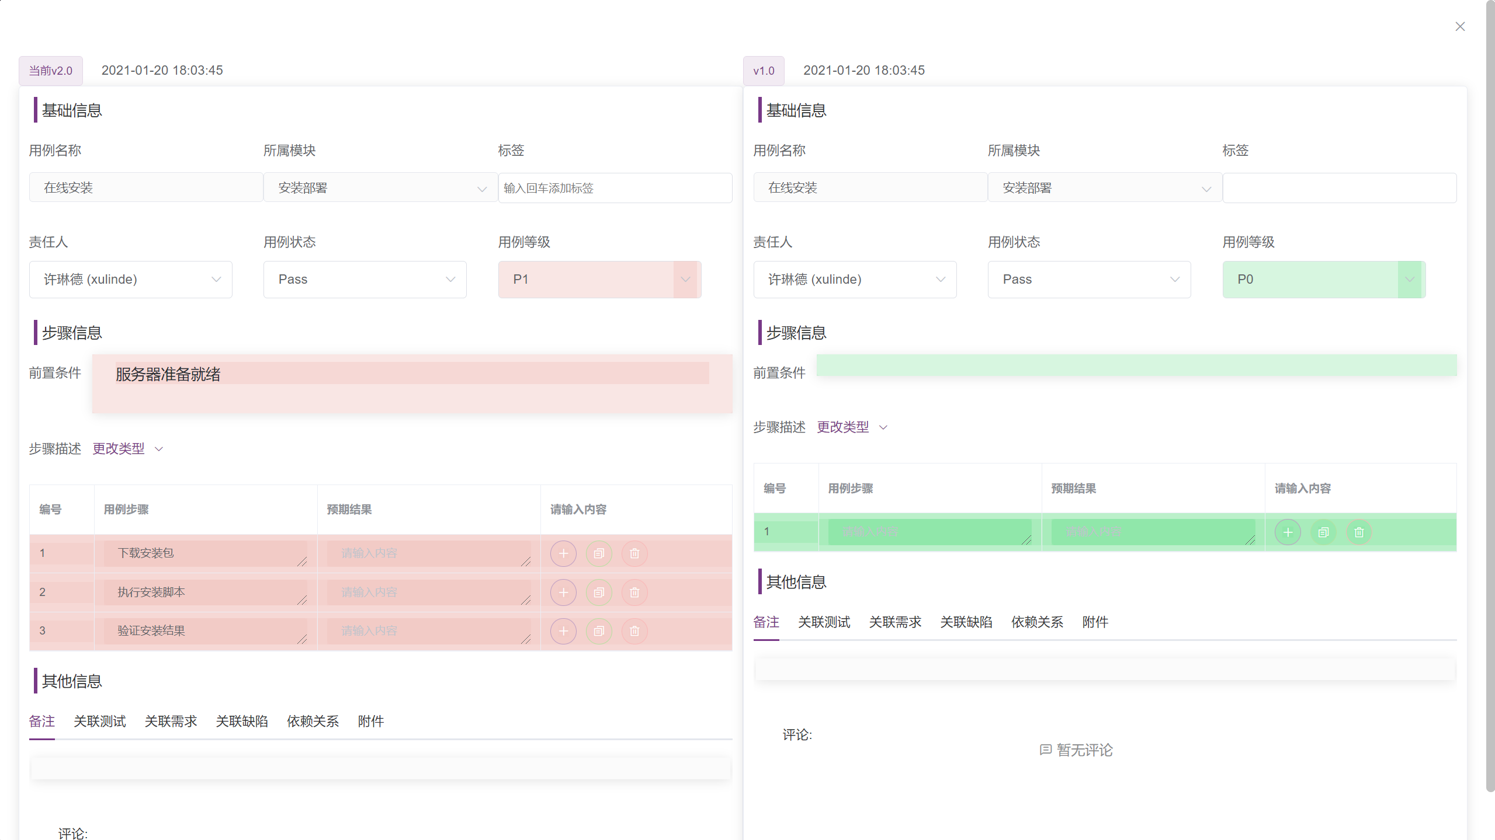
Task: Expand the v2.0 所属模块 安装部署 dropdown
Action: pos(380,188)
